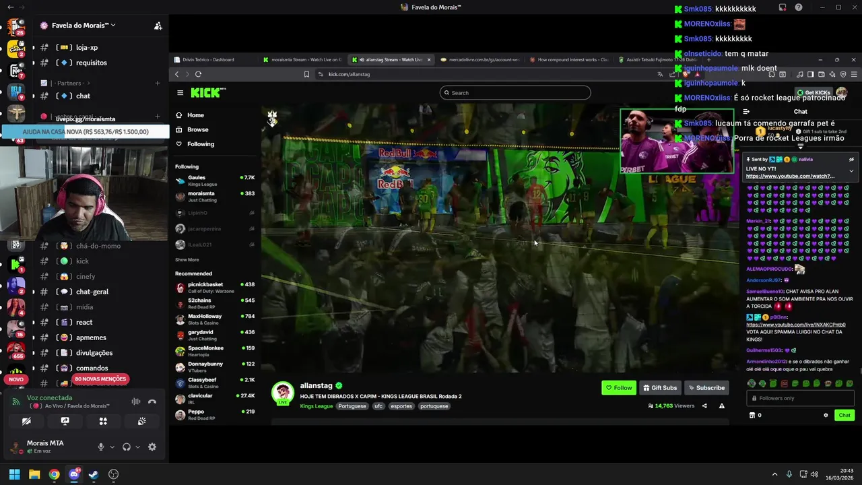862x485 pixels.
Task: Subscribe to allanstag
Action: pos(706,388)
